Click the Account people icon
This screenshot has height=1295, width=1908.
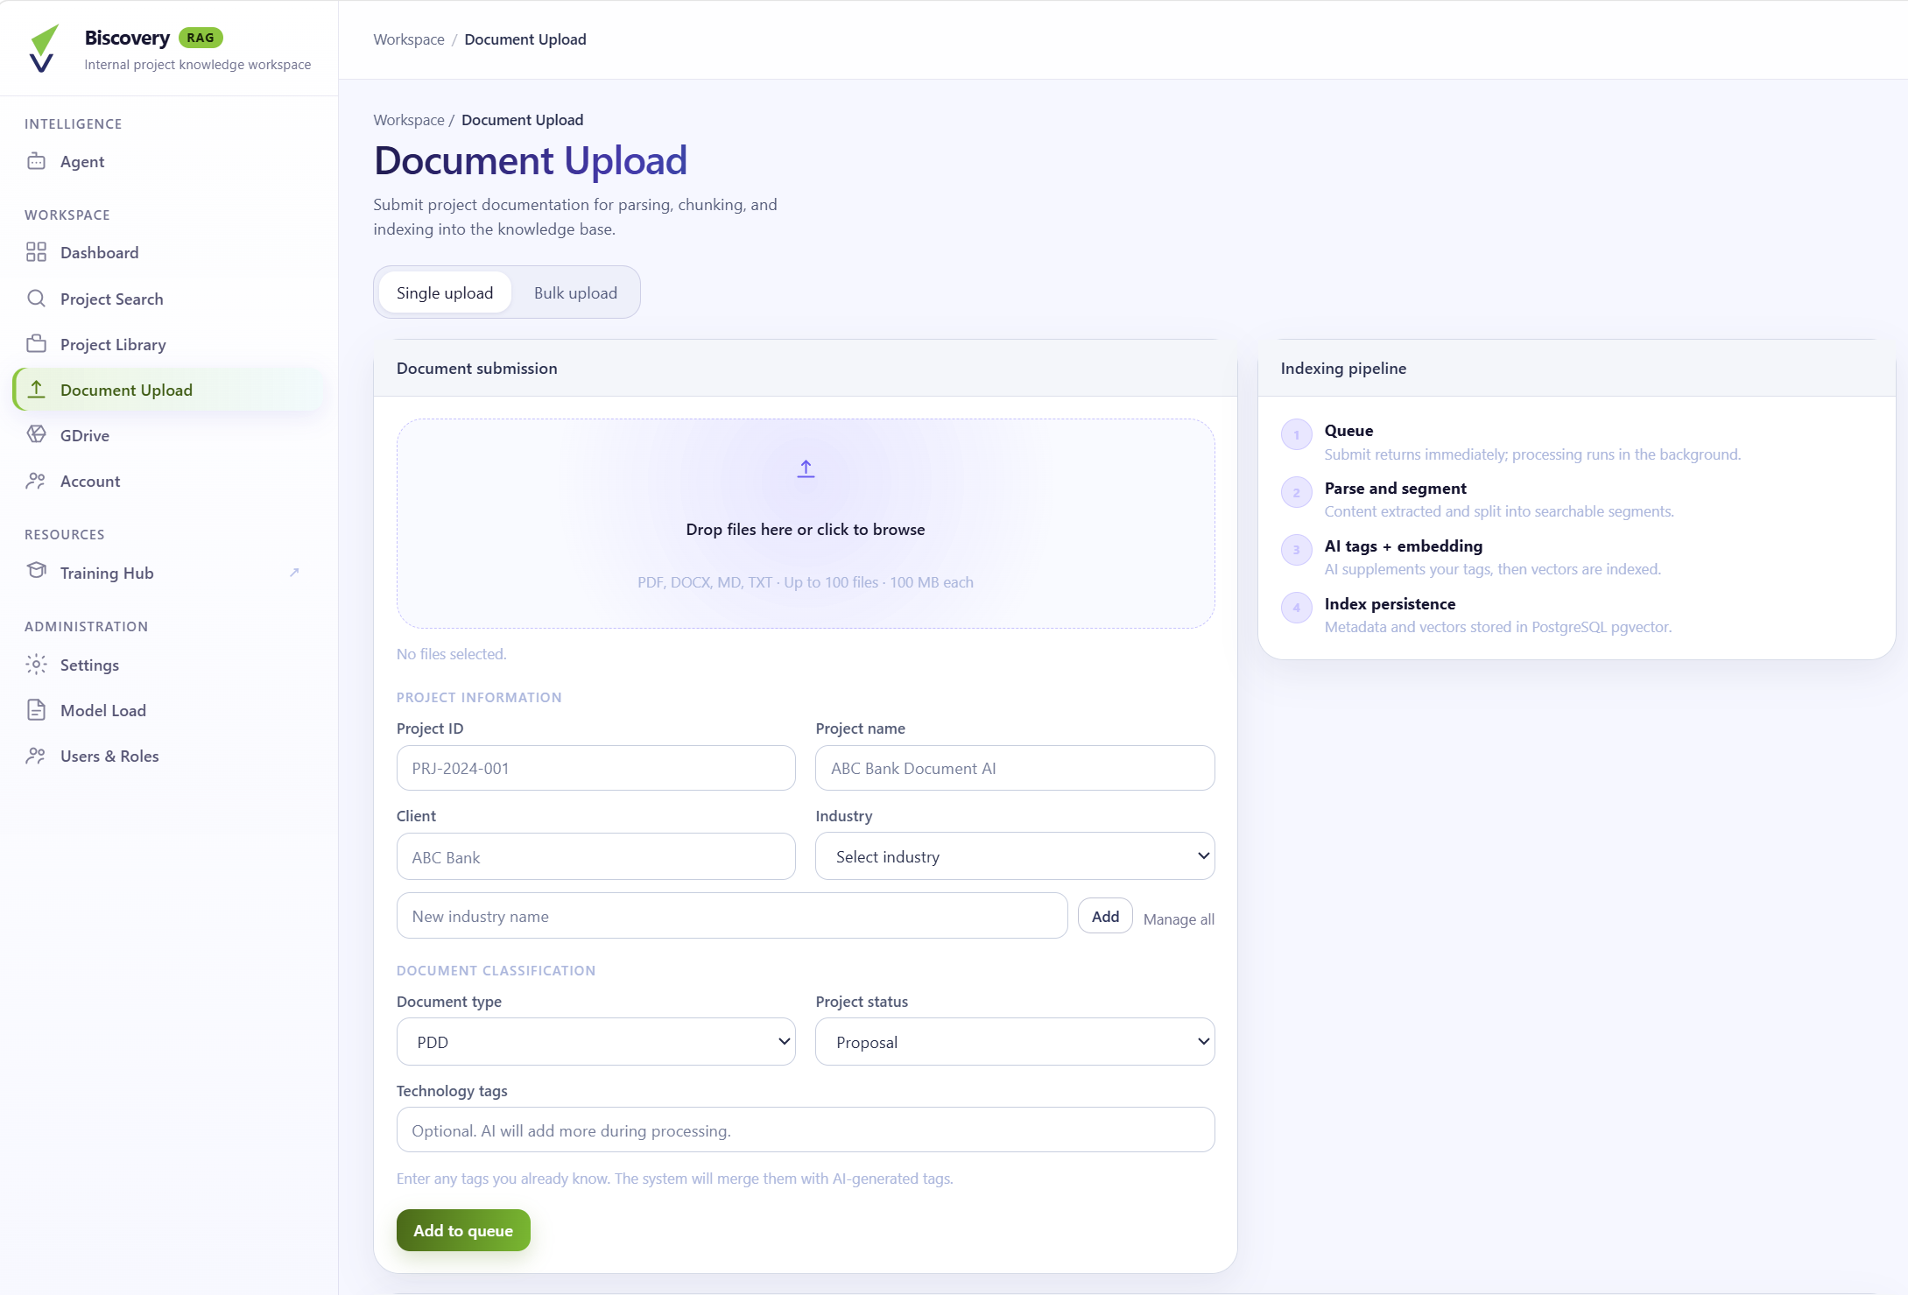coord(36,481)
